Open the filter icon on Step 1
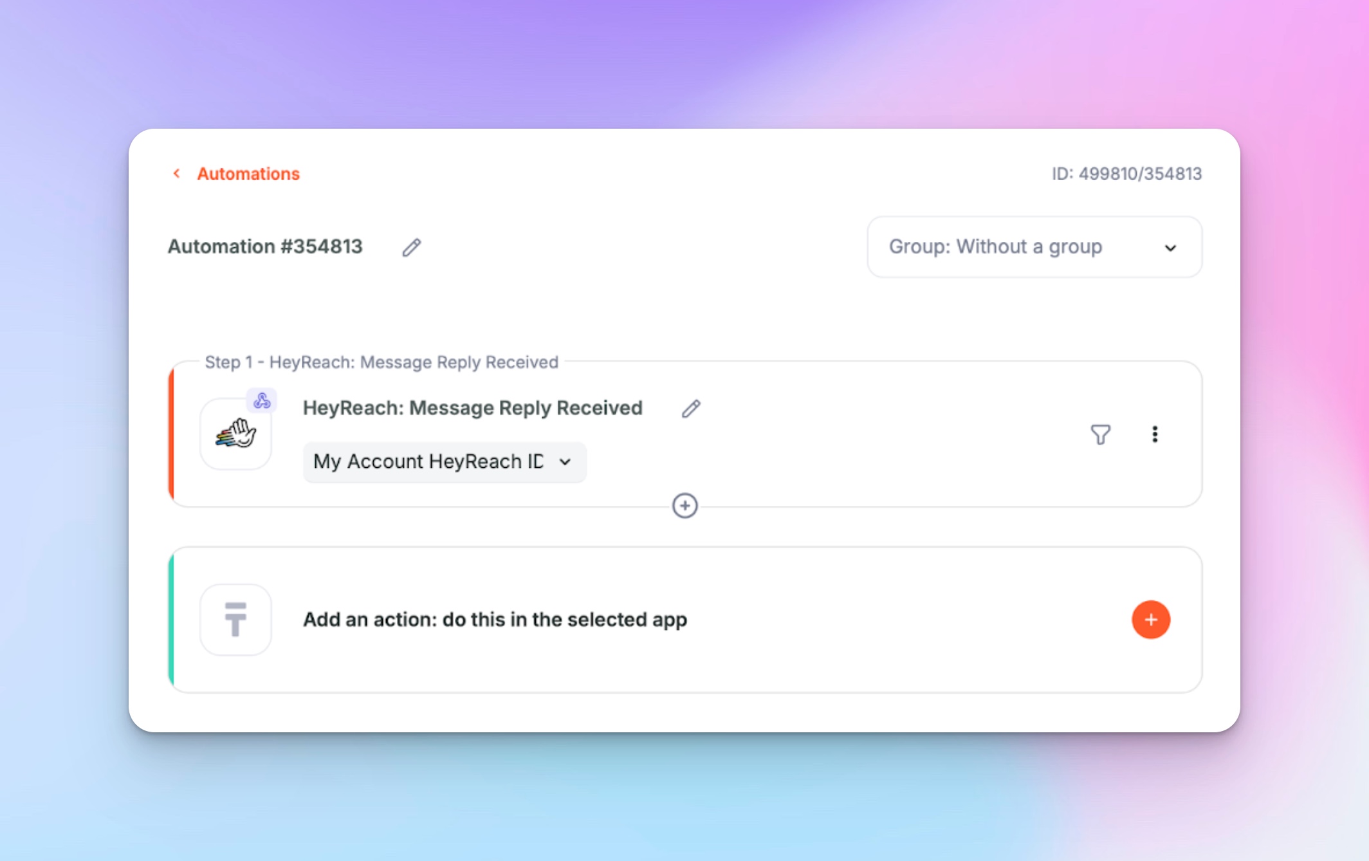 (1101, 434)
